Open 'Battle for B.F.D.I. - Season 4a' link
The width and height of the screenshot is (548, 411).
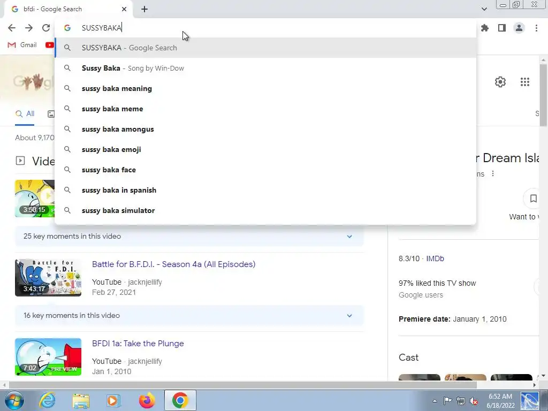174,264
